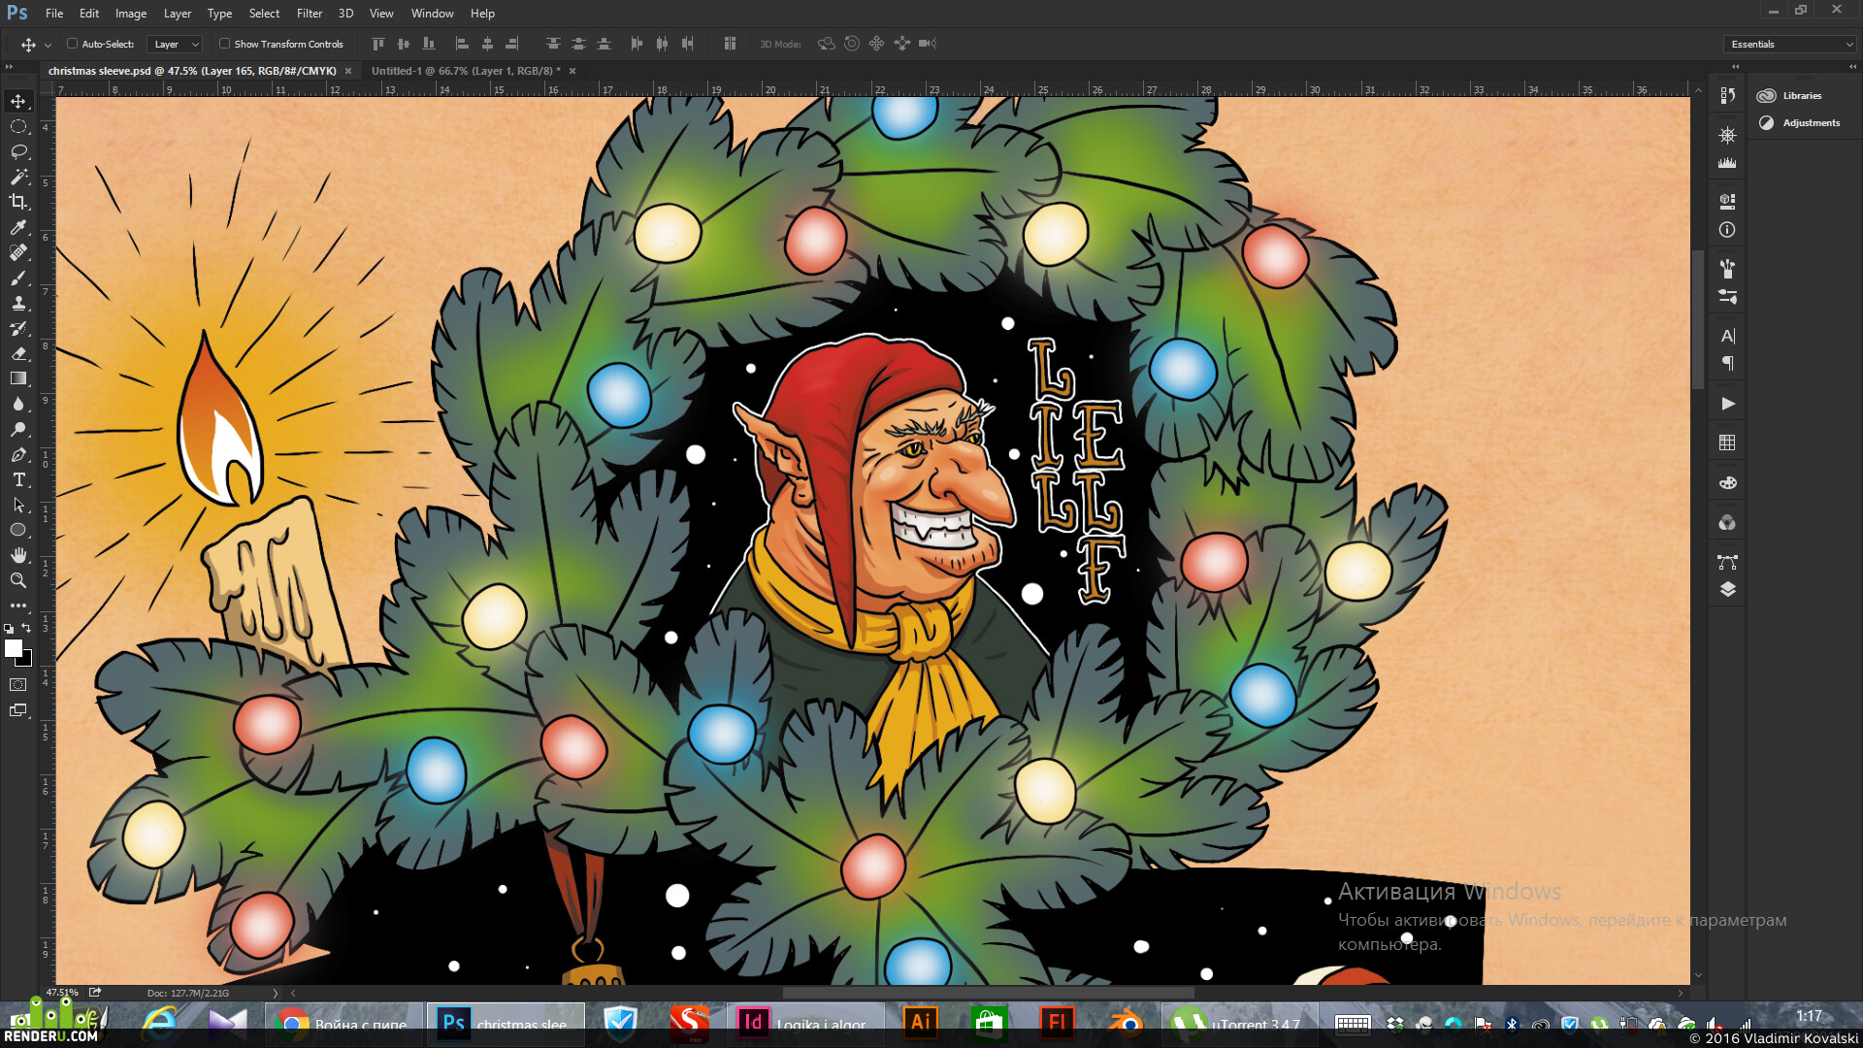This screenshot has height=1048, width=1863.
Task: Enable the Auto-Select checkbox
Action: tap(72, 44)
